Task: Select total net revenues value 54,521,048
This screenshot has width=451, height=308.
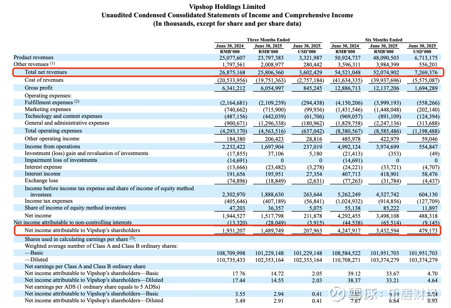Action: tap(348, 73)
